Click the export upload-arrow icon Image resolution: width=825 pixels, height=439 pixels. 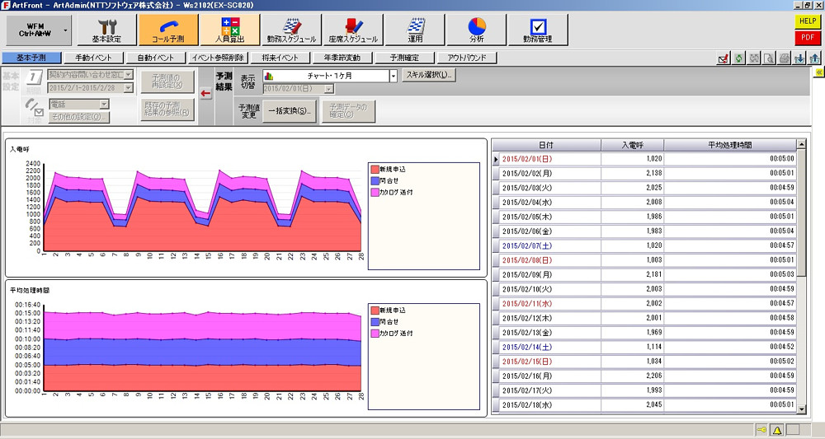coord(814,58)
